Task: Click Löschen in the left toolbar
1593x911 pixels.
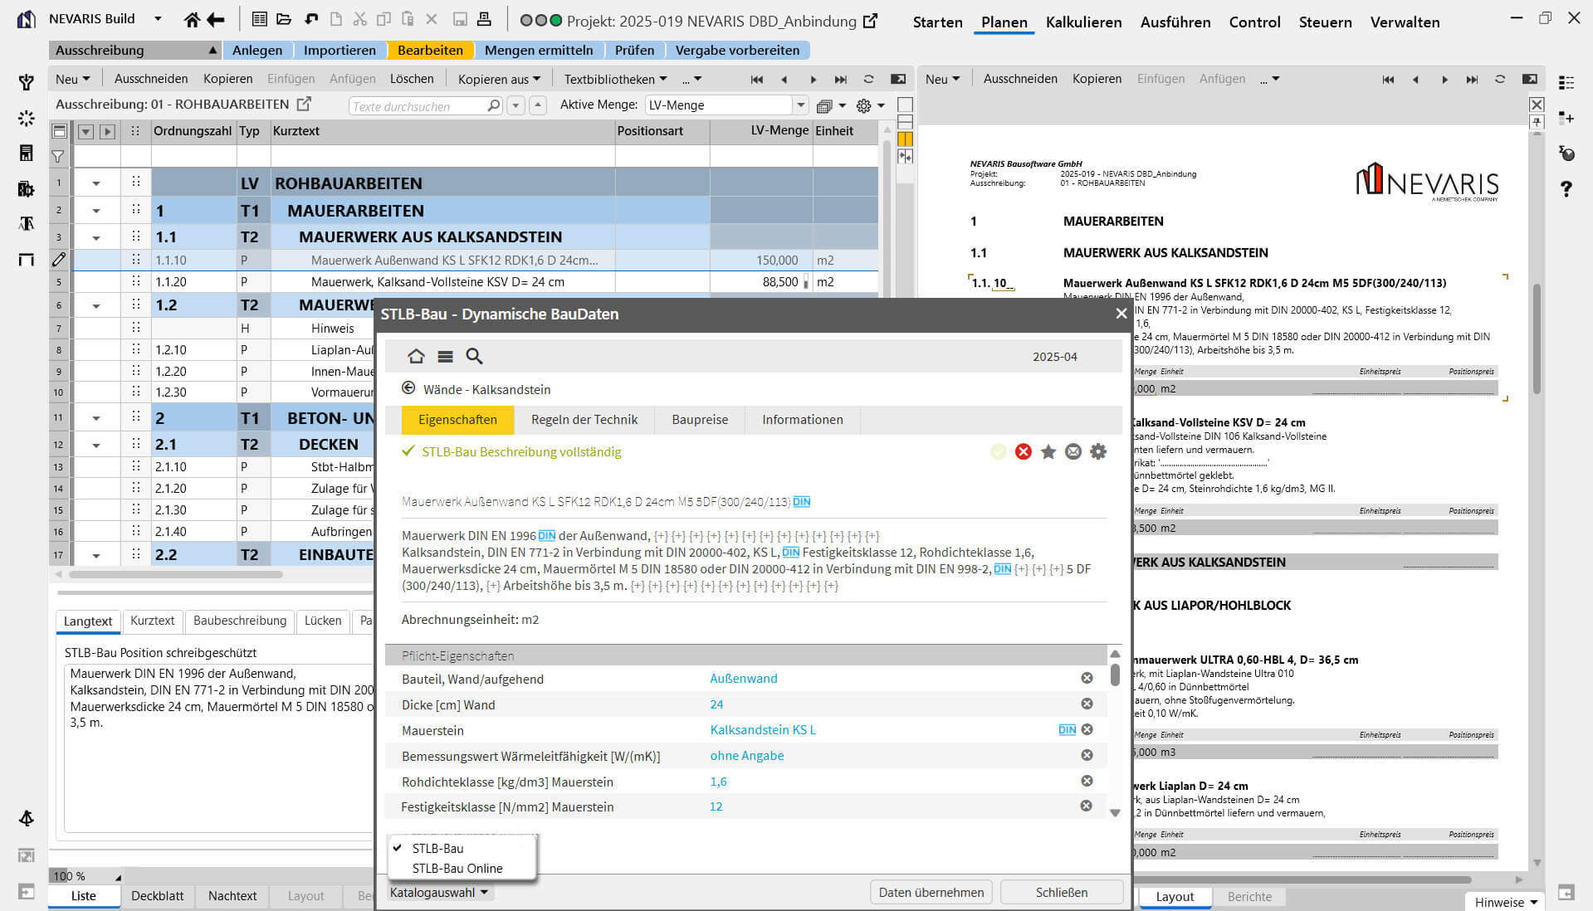Action: click(x=412, y=79)
